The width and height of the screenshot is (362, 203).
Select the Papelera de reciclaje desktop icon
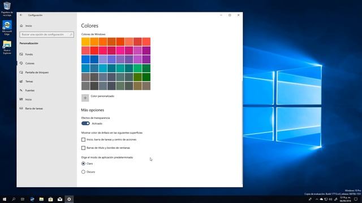7,9
